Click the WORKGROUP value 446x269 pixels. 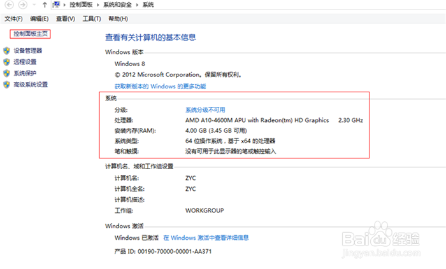205,210
